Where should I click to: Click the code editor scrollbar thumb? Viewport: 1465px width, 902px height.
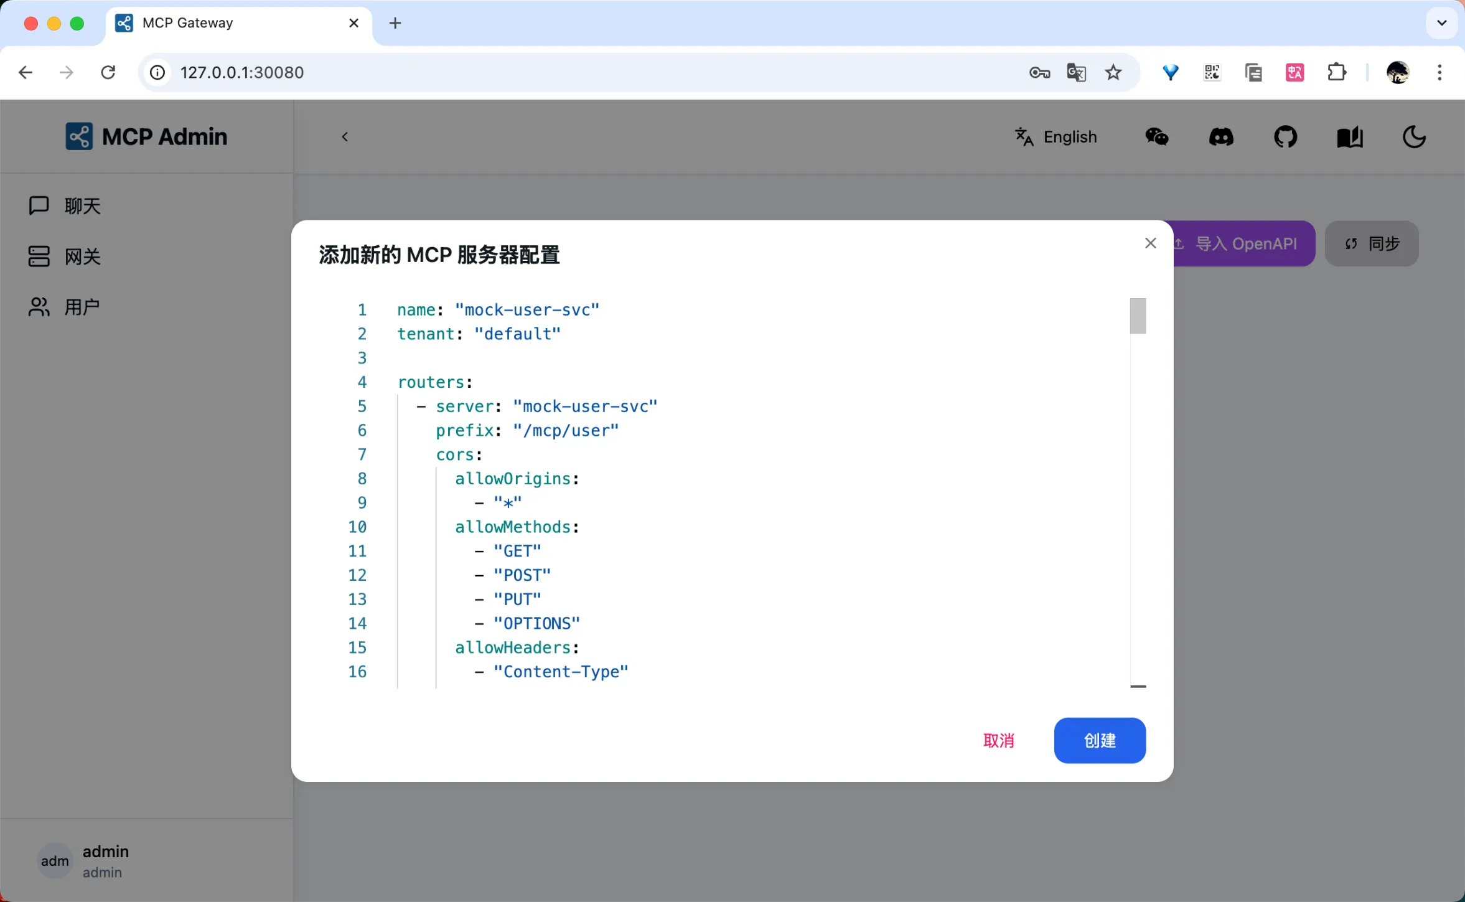click(x=1138, y=316)
